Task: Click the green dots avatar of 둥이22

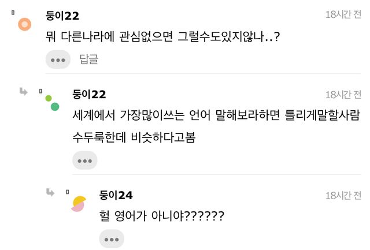Action: click(x=52, y=103)
